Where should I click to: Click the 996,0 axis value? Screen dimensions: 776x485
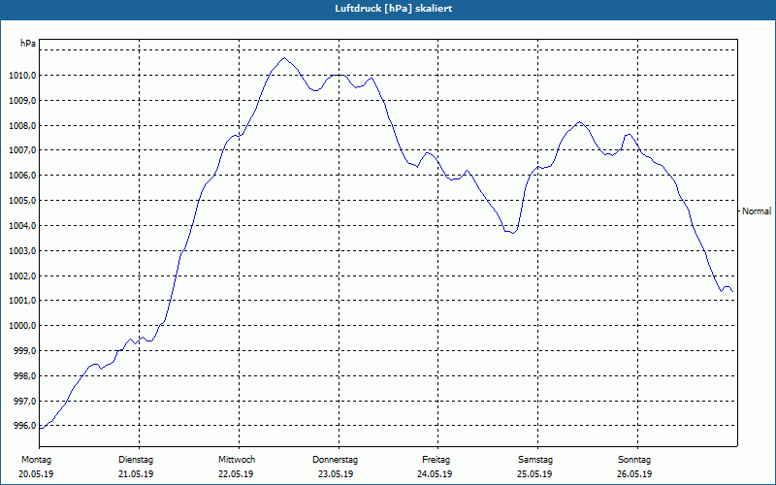tap(24, 426)
